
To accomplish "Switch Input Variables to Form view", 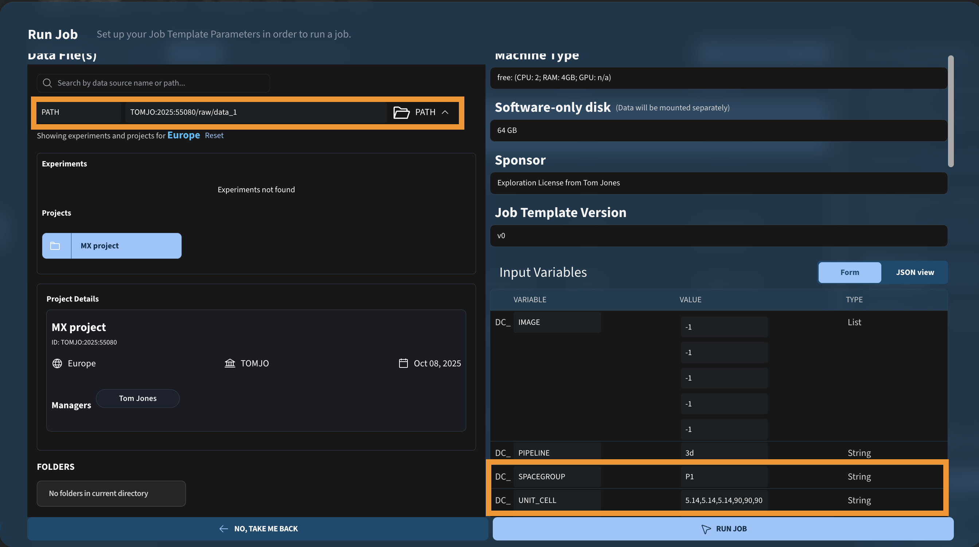I will tap(849, 272).
